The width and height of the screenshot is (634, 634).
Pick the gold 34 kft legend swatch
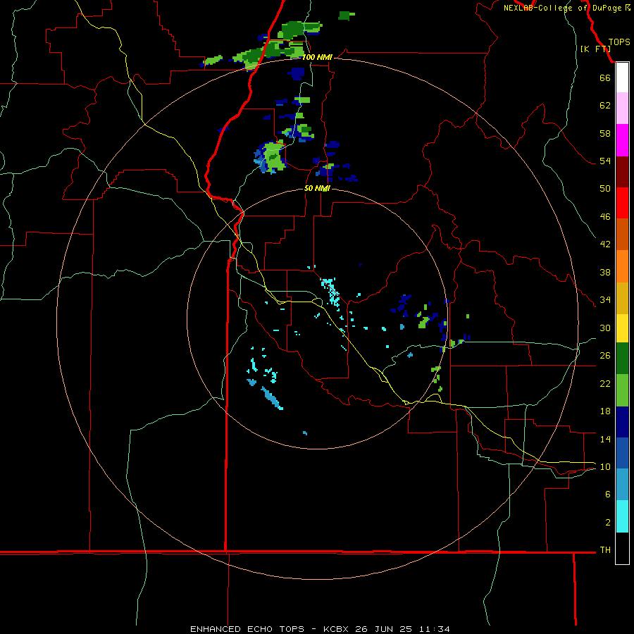(x=622, y=297)
